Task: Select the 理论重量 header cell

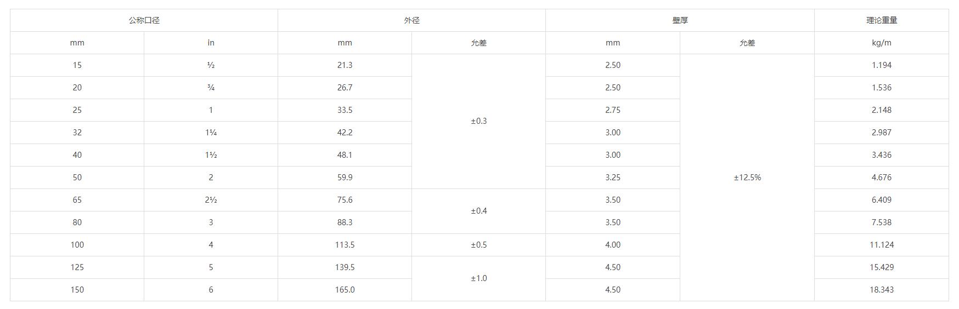Action: pos(881,20)
